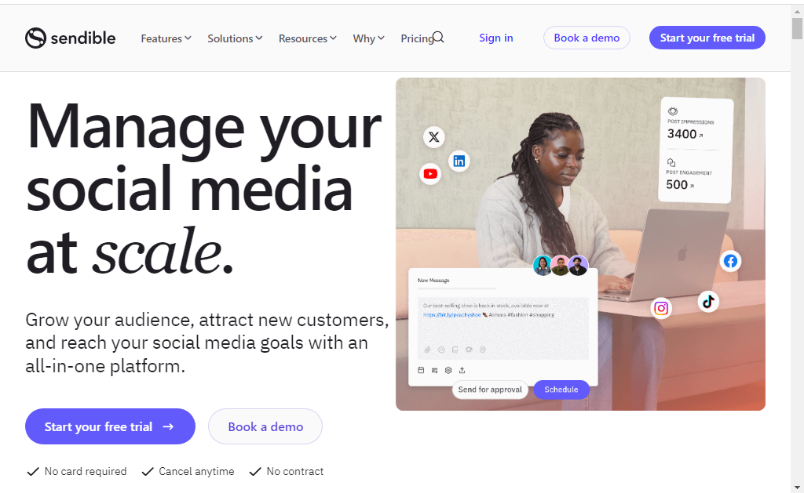Click the attachment paperclip icon in message box
804x493 pixels.
coord(427,350)
